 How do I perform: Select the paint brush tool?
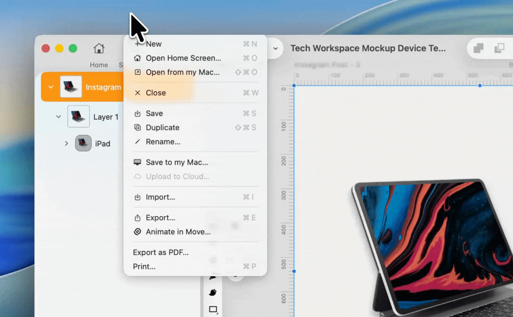213,292
